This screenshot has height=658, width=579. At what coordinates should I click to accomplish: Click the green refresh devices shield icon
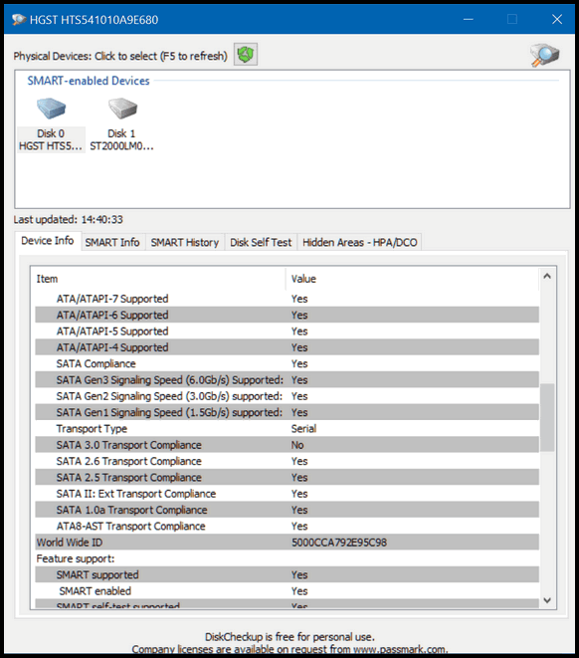coord(246,54)
